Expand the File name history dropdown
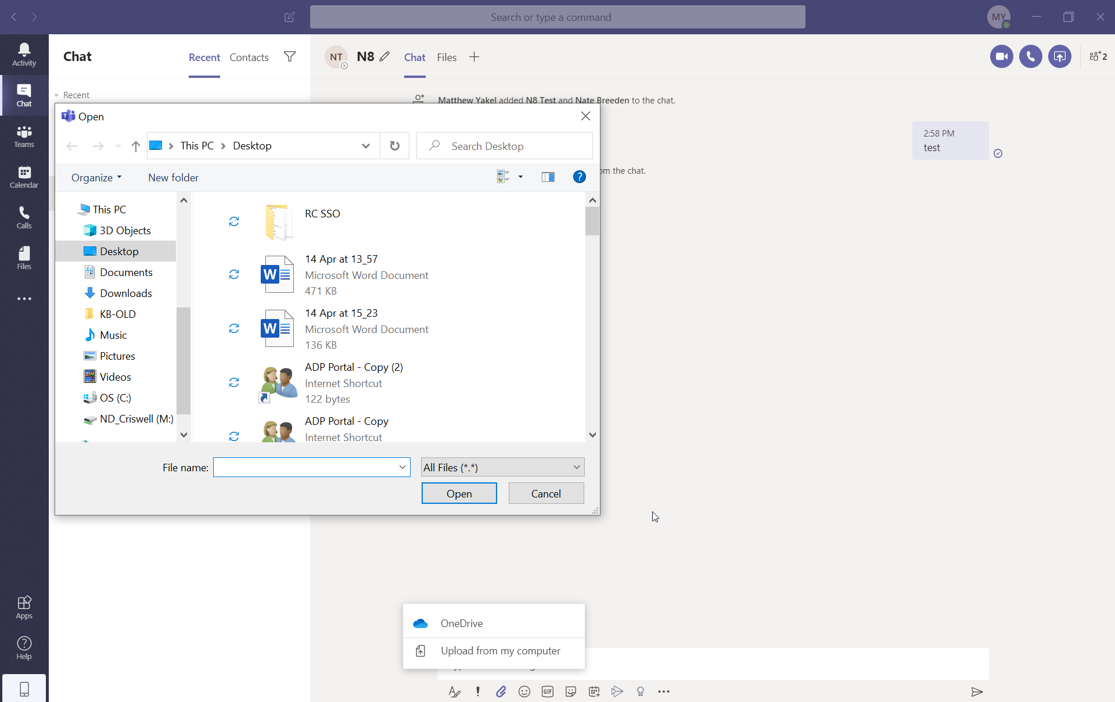The height and width of the screenshot is (702, 1115). click(402, 467)
